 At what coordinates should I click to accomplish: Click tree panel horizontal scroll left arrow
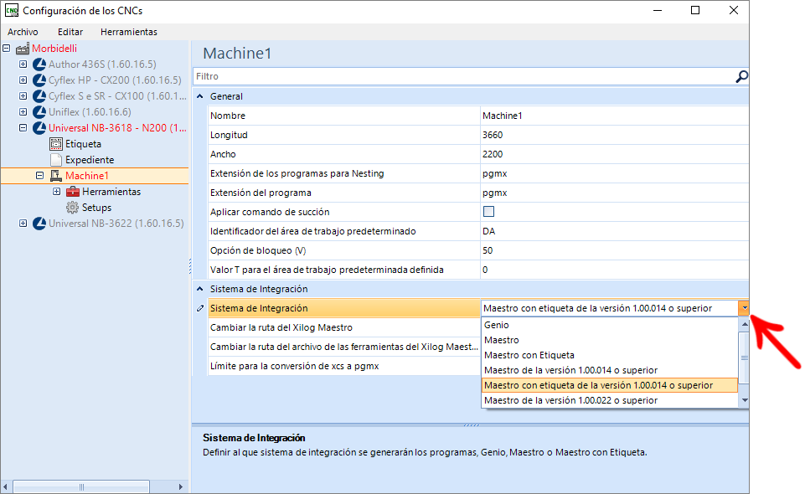[x=5, y=486]
